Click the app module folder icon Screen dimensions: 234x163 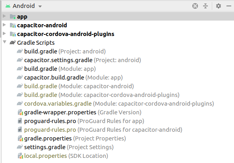click(x=13, y=17)
